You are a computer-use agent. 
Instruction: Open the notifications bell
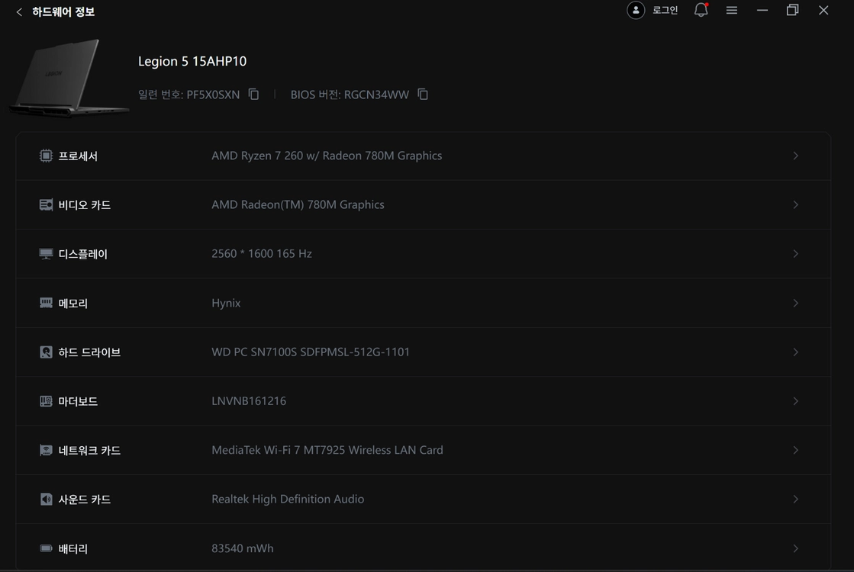pos(701,11)
